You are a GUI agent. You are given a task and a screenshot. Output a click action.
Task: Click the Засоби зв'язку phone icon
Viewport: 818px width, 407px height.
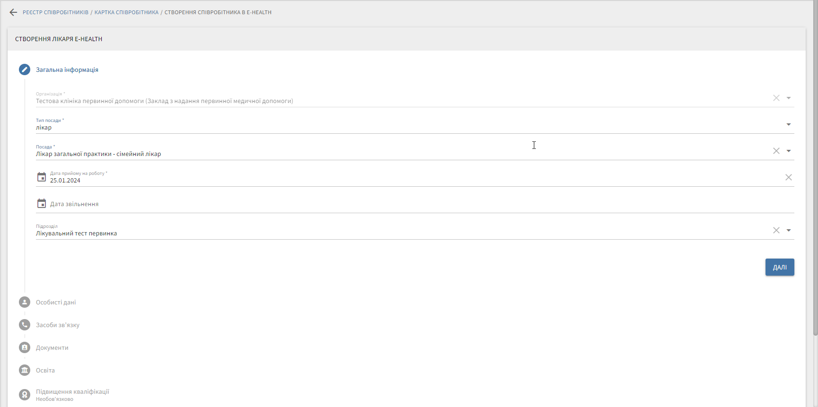(x=25, y=325)
